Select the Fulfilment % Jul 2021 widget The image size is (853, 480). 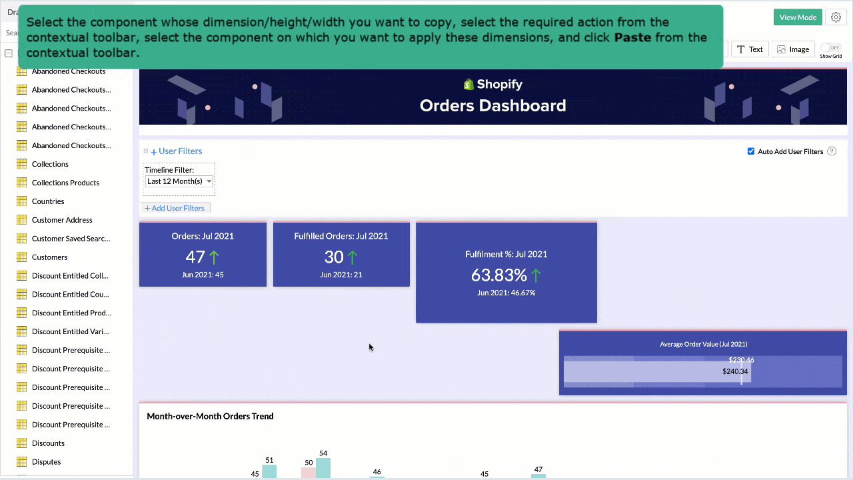click(x=506, y=273)
